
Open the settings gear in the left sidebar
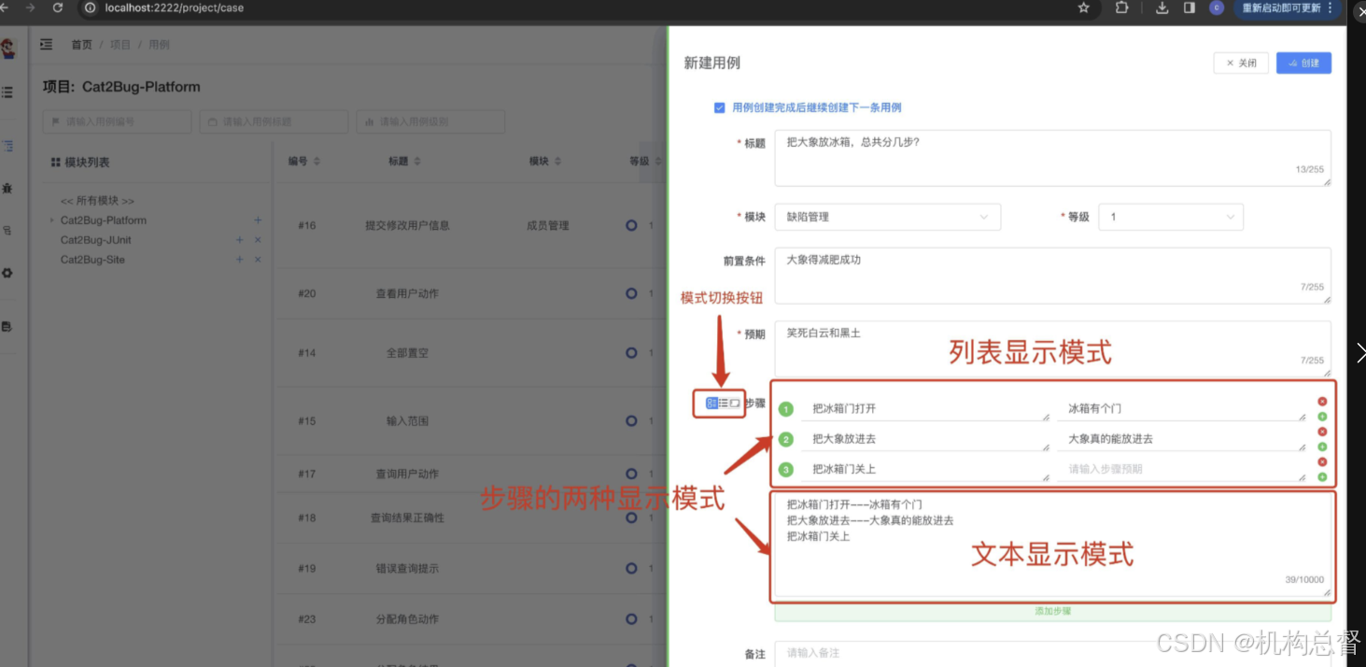click(7, 273)
